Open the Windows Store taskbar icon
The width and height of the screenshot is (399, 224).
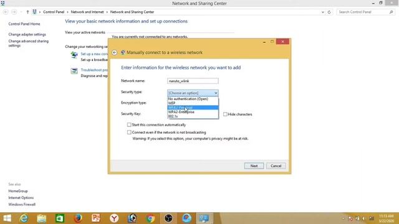click(60, 218)
